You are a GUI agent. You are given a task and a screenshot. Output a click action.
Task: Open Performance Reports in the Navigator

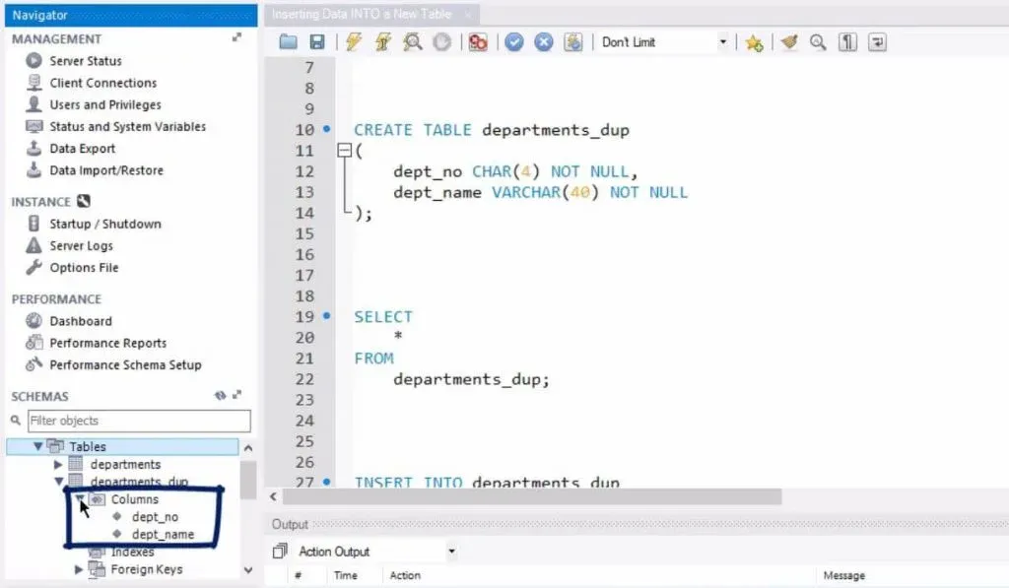[x=107, y=343]
